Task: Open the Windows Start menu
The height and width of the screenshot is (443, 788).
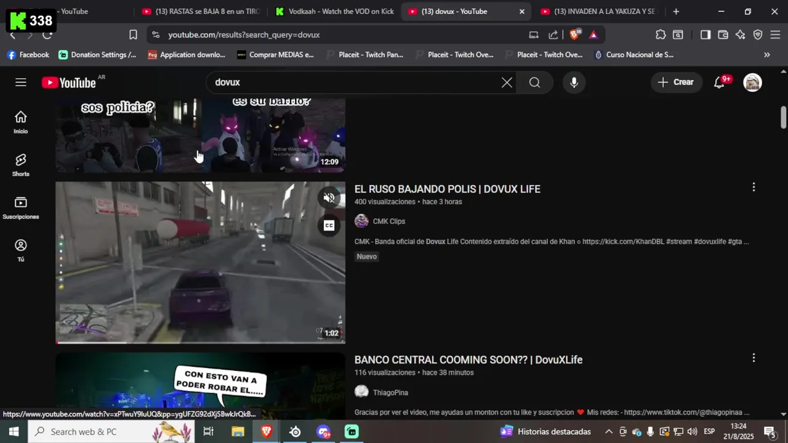Action: [14, 432]
